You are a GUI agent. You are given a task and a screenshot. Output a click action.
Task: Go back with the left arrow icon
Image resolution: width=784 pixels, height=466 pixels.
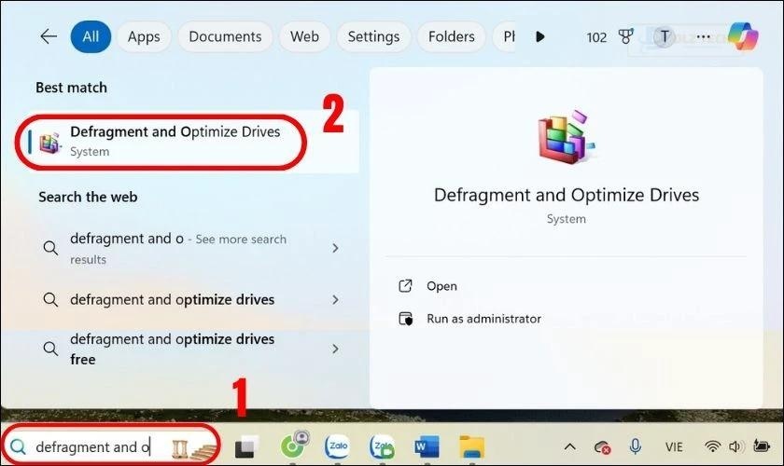(49, 36)
